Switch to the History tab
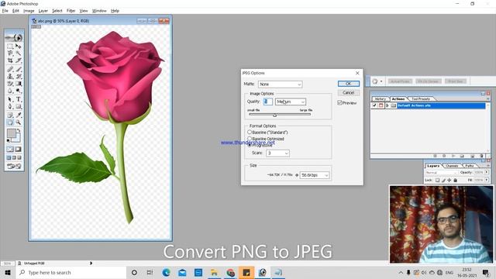Screen dimensions: 496x279 tap(381, 99)
